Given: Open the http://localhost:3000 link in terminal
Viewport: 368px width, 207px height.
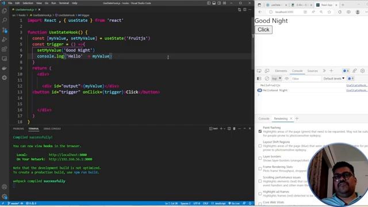Looking at the screenshot, I should [x=68, y=155].
